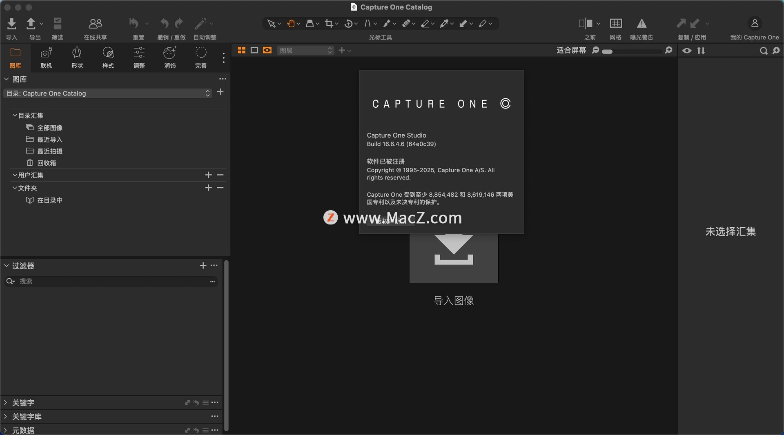Select the crop tool
This screenshot has width=784, height=435.
tap(329, 24)
